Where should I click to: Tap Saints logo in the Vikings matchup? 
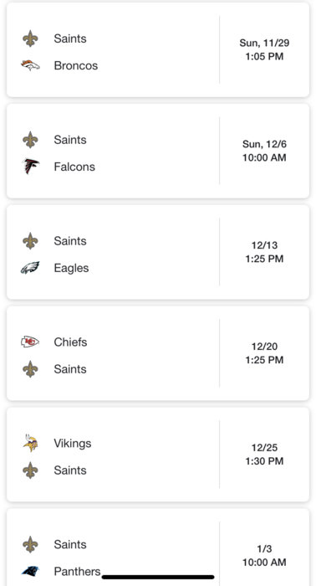pyautogui.click(x=30, y=470)
